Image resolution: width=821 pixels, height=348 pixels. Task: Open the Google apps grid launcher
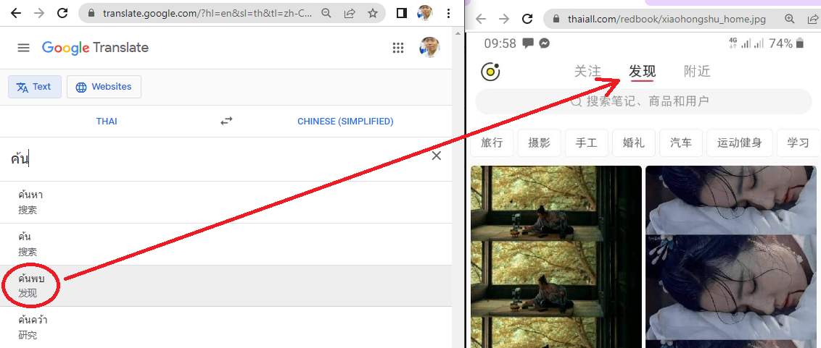click(x=397, y=48)
